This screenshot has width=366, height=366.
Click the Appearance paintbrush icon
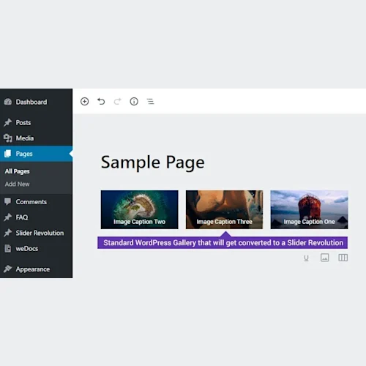coord(8,269)
